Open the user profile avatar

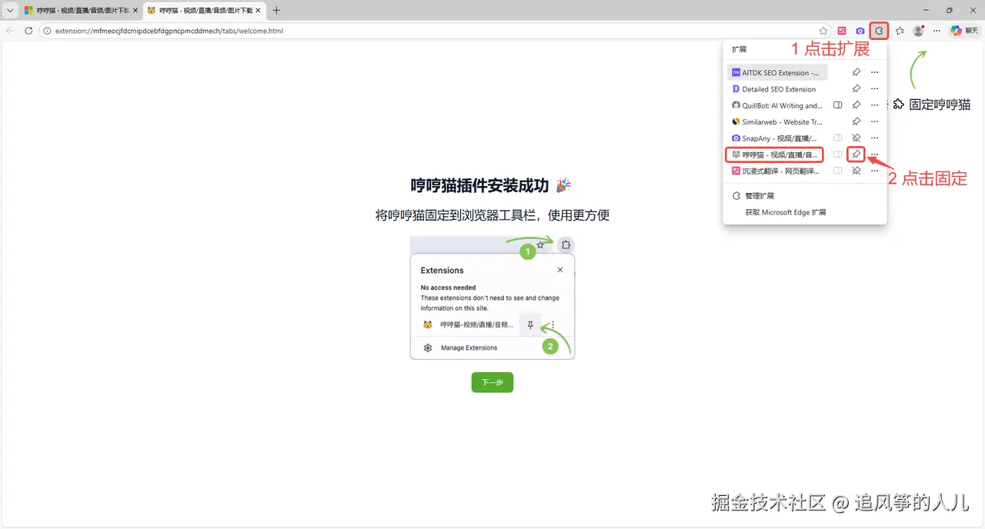918,31
